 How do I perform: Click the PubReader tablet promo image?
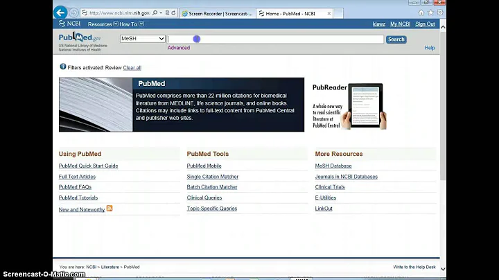(x=349, y=106)
